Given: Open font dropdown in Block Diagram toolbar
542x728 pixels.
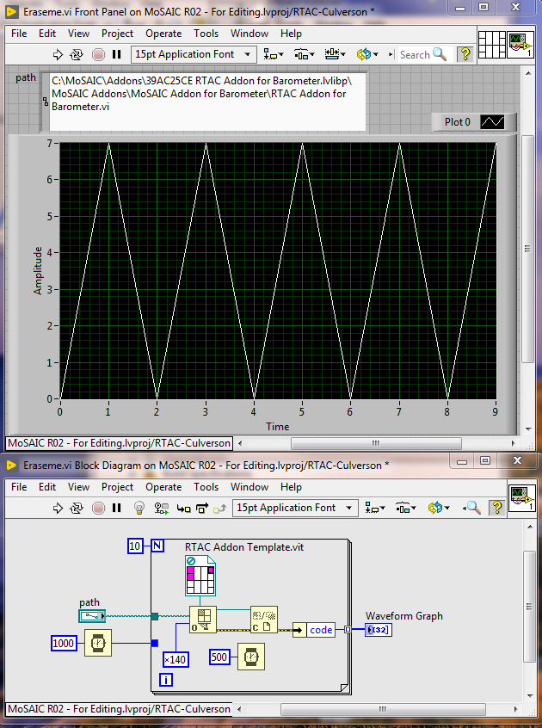Looking at the screenshot, I should click(x=295, y=508).
